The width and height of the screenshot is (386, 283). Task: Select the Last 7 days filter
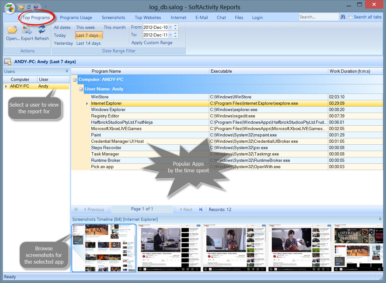pos(89,35)
